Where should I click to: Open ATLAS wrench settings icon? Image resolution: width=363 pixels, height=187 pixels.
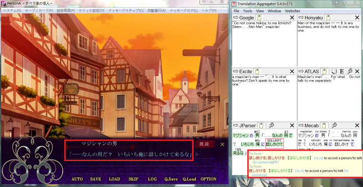[350, 71]
